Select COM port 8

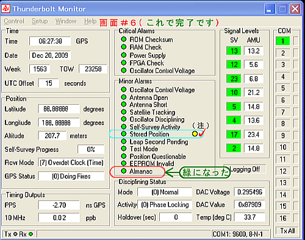coord(282,124)
